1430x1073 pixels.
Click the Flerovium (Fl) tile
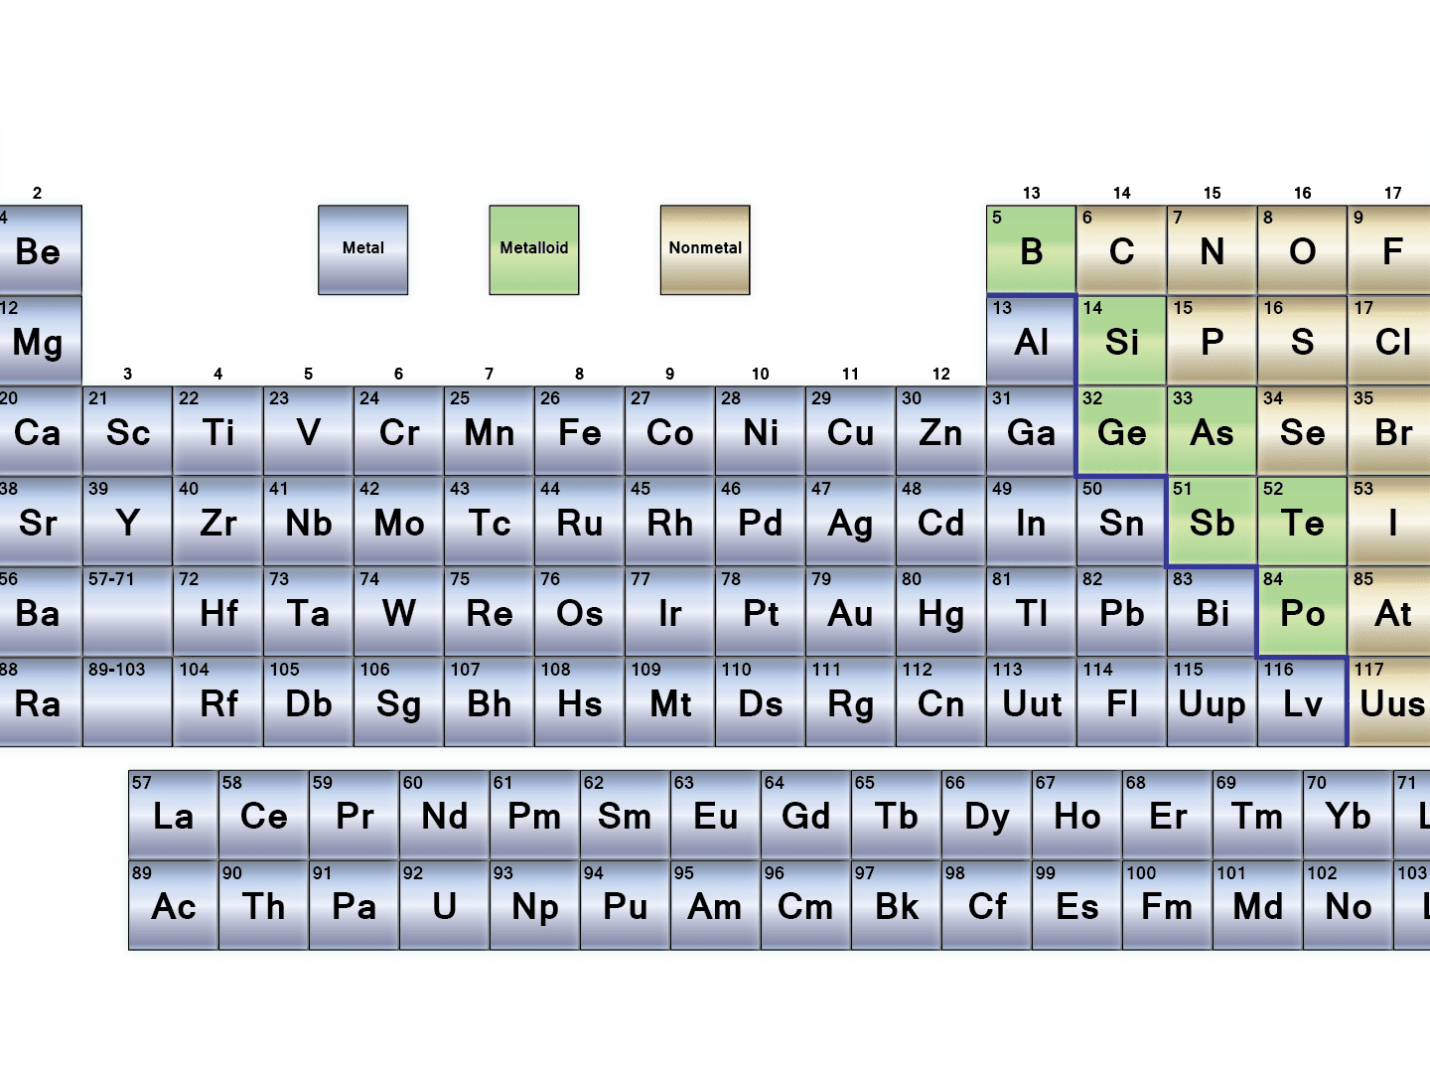click(1121, 702)
